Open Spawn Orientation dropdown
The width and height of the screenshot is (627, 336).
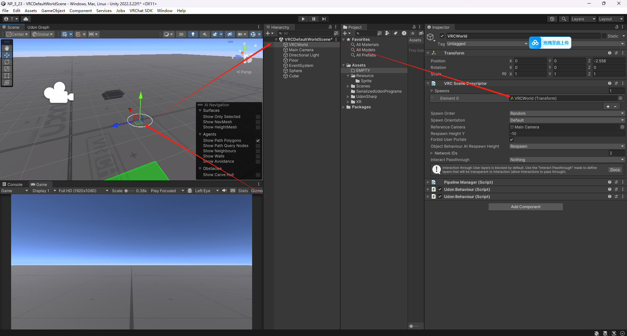567,120
